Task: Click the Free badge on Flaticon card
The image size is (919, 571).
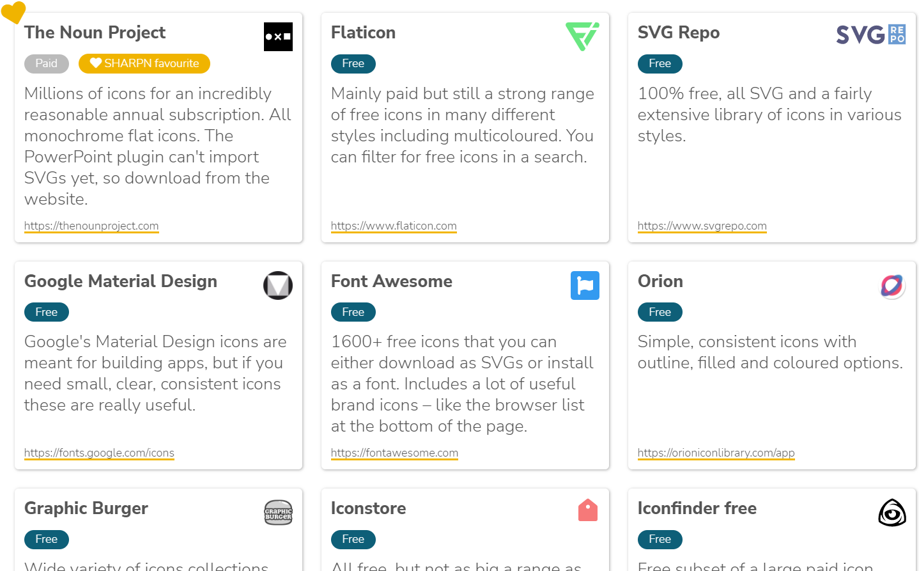Action: click(x=353, y=63)
